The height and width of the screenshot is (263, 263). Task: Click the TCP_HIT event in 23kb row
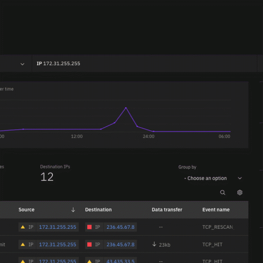tap(213, 245)
